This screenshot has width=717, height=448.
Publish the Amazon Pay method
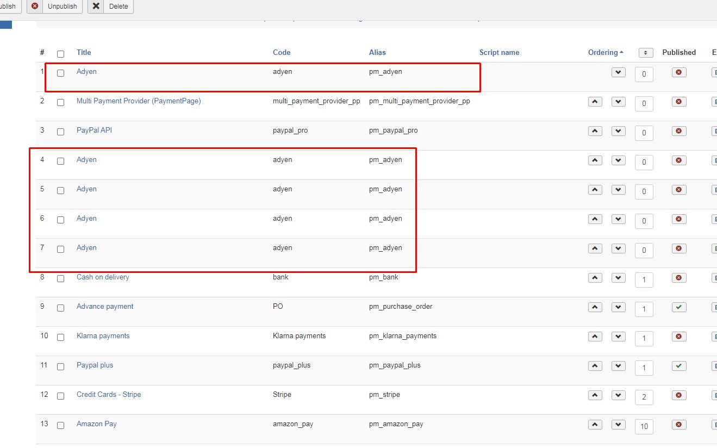678,425
